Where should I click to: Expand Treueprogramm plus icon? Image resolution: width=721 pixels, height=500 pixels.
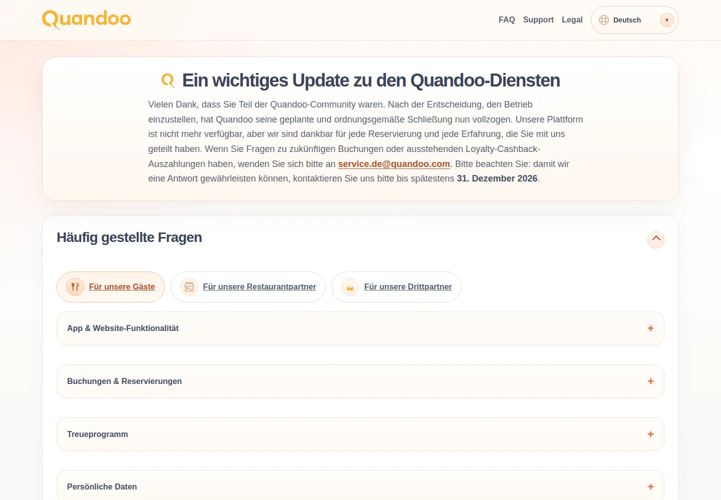(650, 434)
